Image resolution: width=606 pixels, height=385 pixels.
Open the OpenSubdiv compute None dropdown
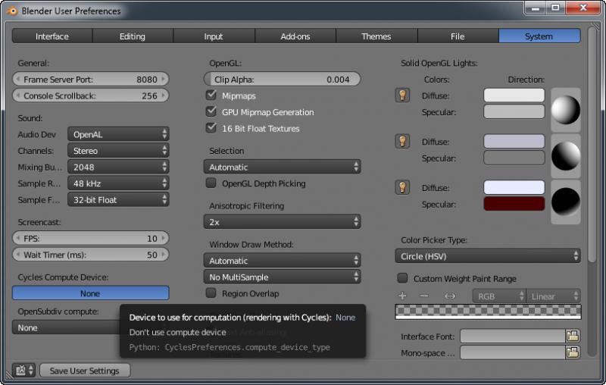tap(66, 327)
